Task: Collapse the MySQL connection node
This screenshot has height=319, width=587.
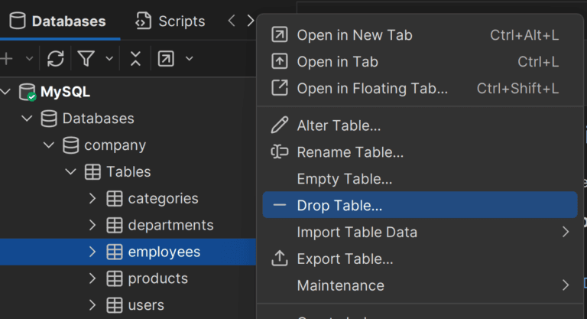Action: (x=5, y=92)
